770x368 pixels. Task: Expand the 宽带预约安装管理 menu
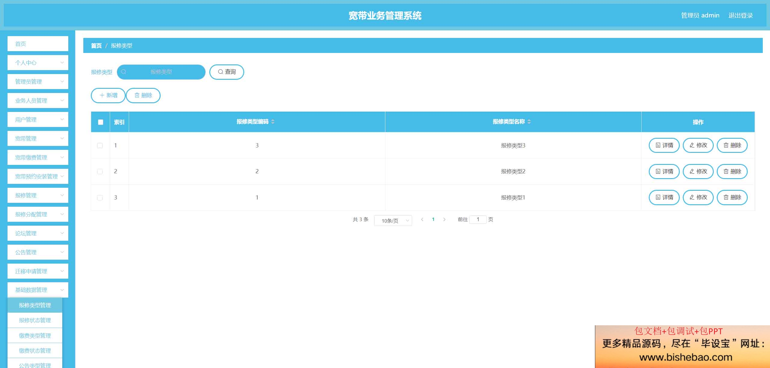(38, 176)
